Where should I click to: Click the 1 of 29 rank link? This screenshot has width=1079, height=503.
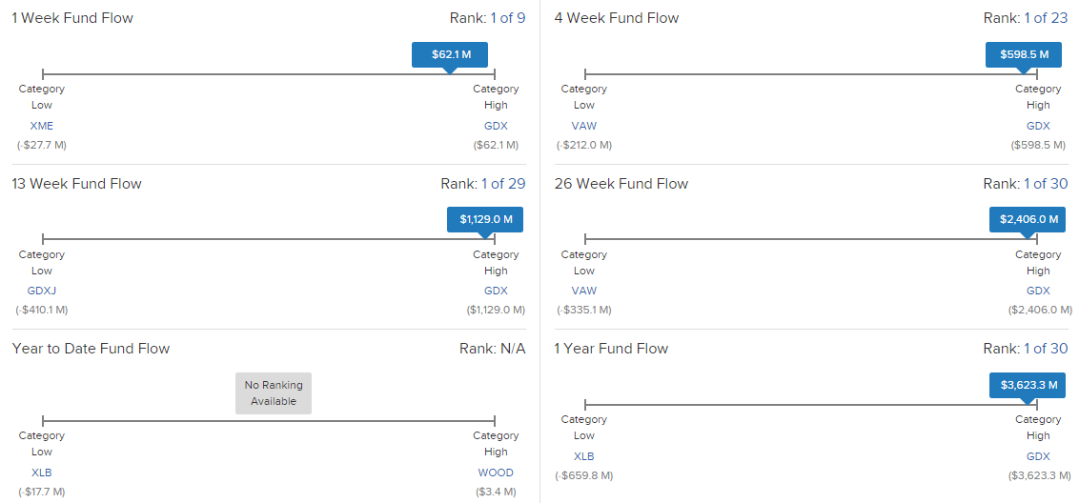coord(503,184)
